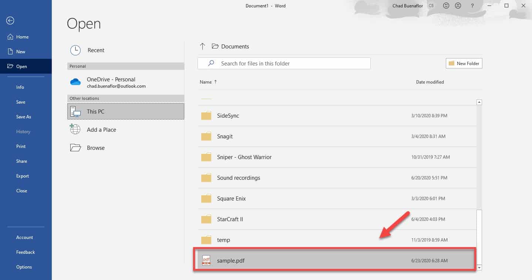The height and width of the screenshot is (280, 532).
Task: Click the CB account avatar
Action: click(x=431, y=6)
